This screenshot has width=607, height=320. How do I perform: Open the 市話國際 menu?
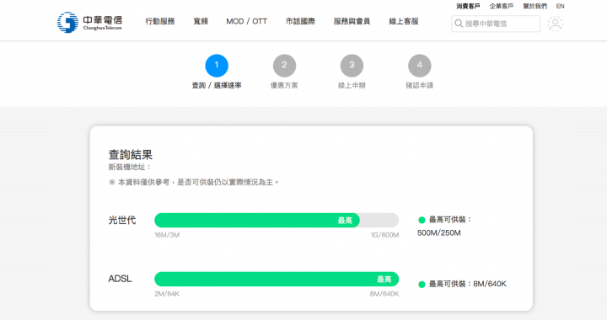300,21
